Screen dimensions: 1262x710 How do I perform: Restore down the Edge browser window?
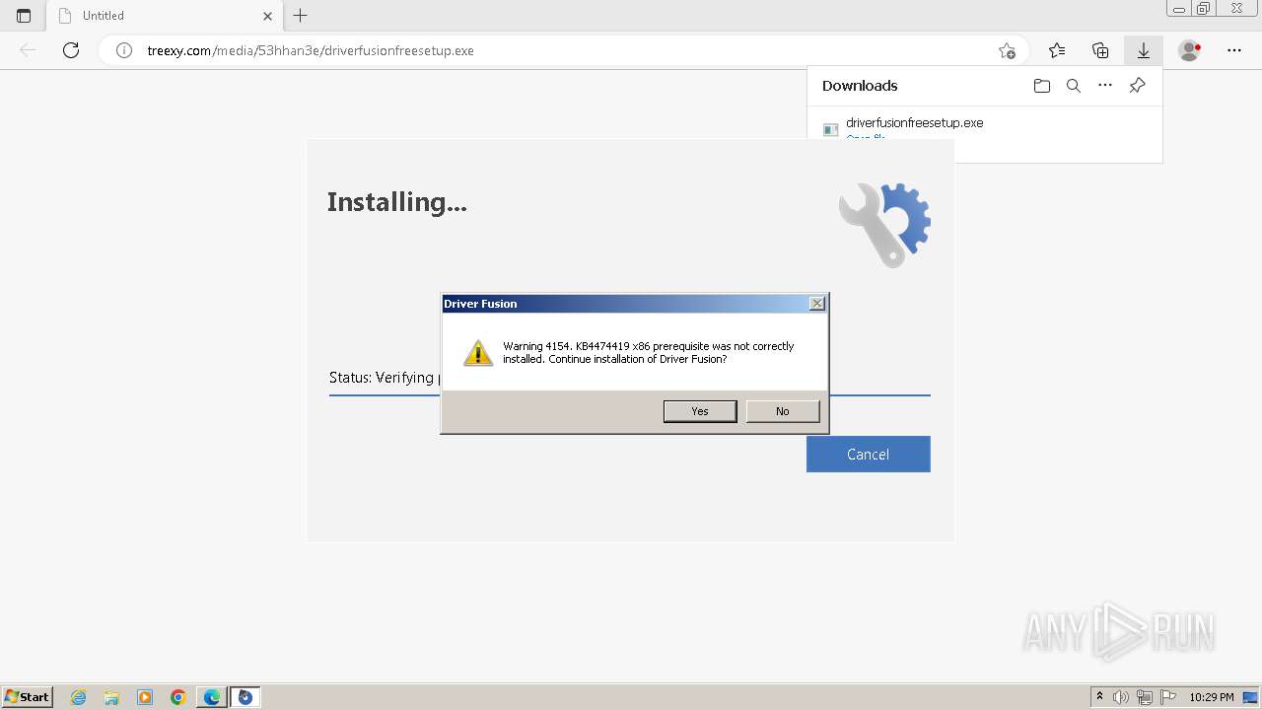click(1204, 9)
